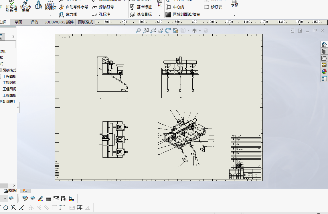Open the layer selection combo box
The height and width of the screenshot is (214, 328).
point(3,198)
